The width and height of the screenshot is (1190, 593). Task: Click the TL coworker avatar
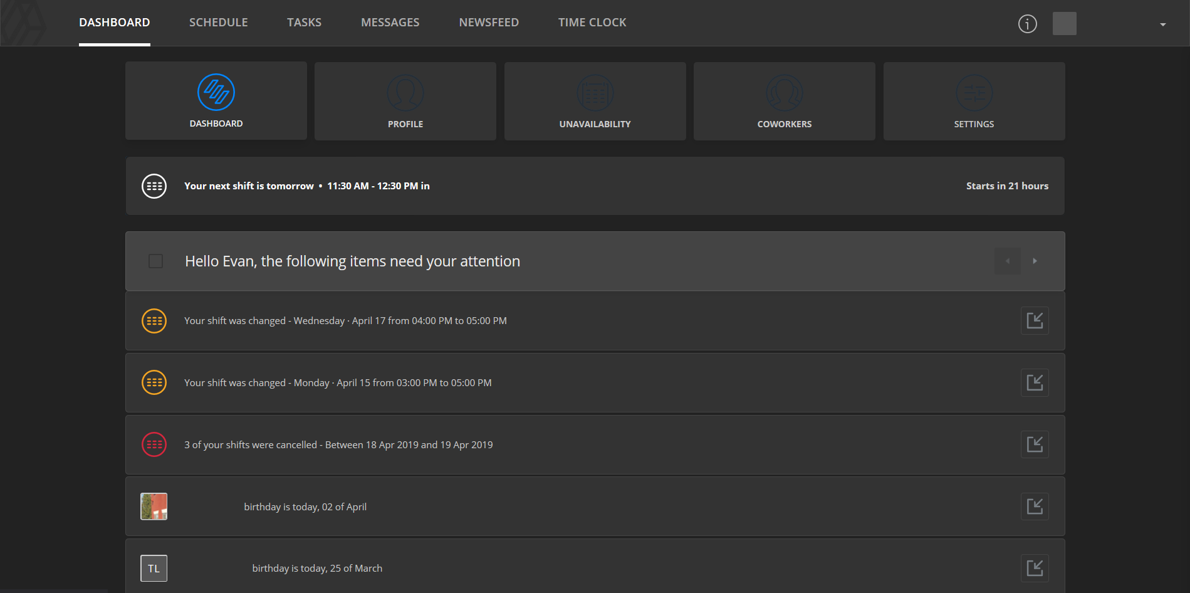coord(154,569)
